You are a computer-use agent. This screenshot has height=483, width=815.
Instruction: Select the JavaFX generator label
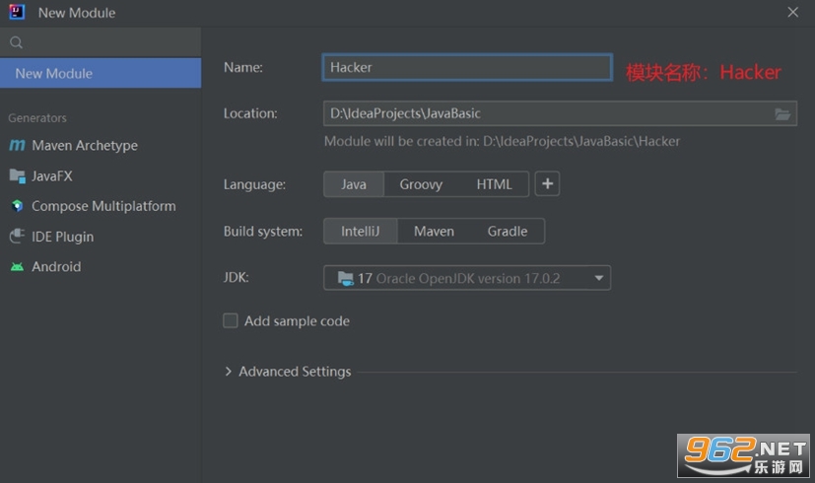coord(52,176)
